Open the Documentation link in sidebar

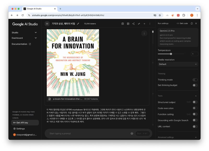(x=21, y=44)
